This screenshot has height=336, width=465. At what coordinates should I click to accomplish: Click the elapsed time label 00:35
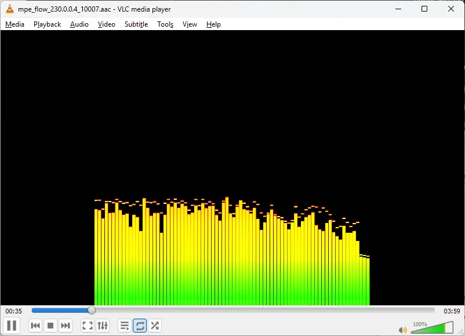[14, 311]
